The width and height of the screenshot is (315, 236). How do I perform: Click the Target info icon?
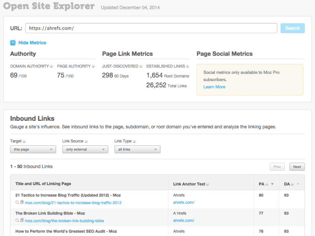click(24, 141)
